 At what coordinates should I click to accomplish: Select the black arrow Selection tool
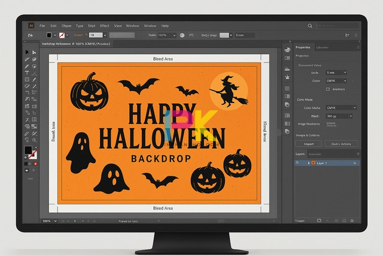tap(28, 53)
